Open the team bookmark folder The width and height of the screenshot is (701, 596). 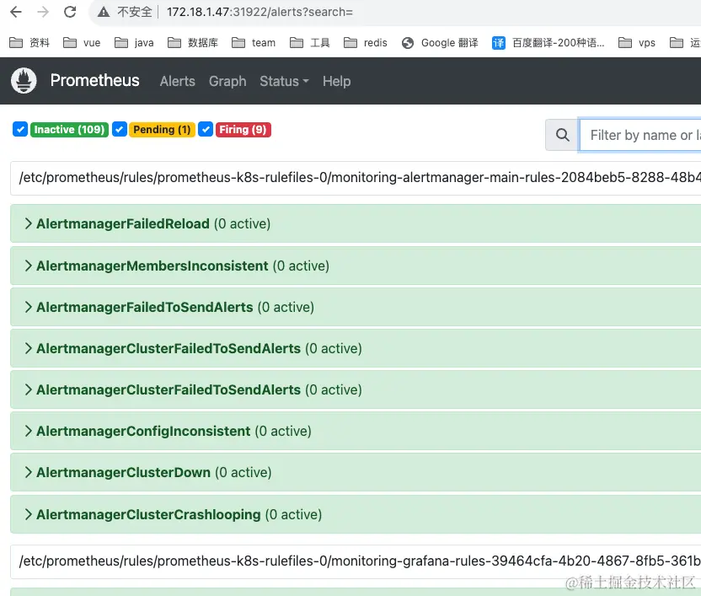(254, 42)
